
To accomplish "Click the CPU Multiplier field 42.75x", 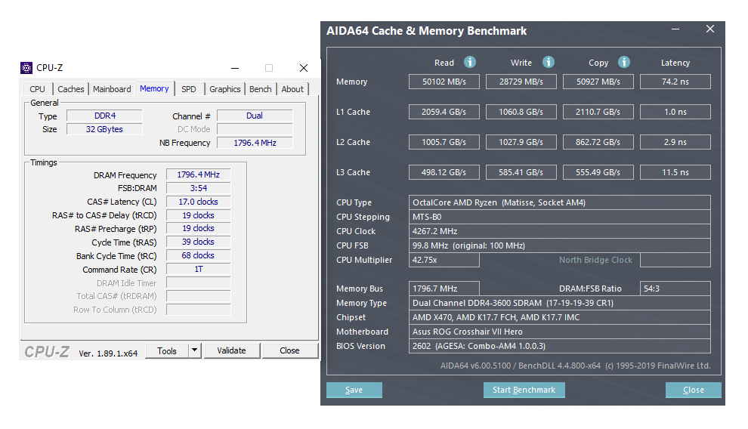I will [444, 260].
